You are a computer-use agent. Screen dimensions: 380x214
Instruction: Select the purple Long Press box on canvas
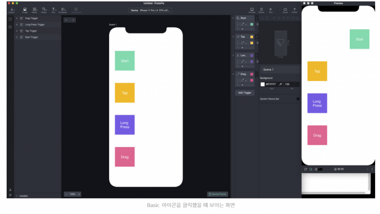coord(125,125)
